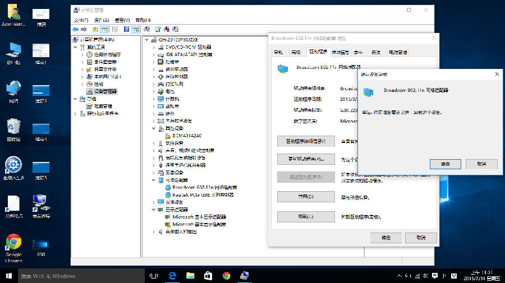
Task: Expand the Print queues (打印队列) category
Action: pyautogui.click(x=154, y=84)
